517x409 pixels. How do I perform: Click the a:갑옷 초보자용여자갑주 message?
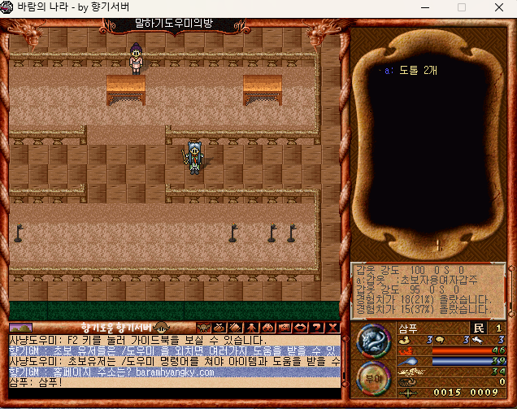[417, 280]
